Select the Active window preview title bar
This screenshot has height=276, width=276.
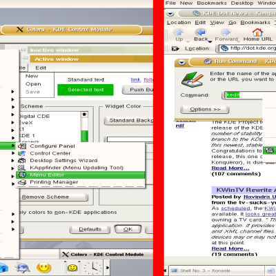(91, 59)
